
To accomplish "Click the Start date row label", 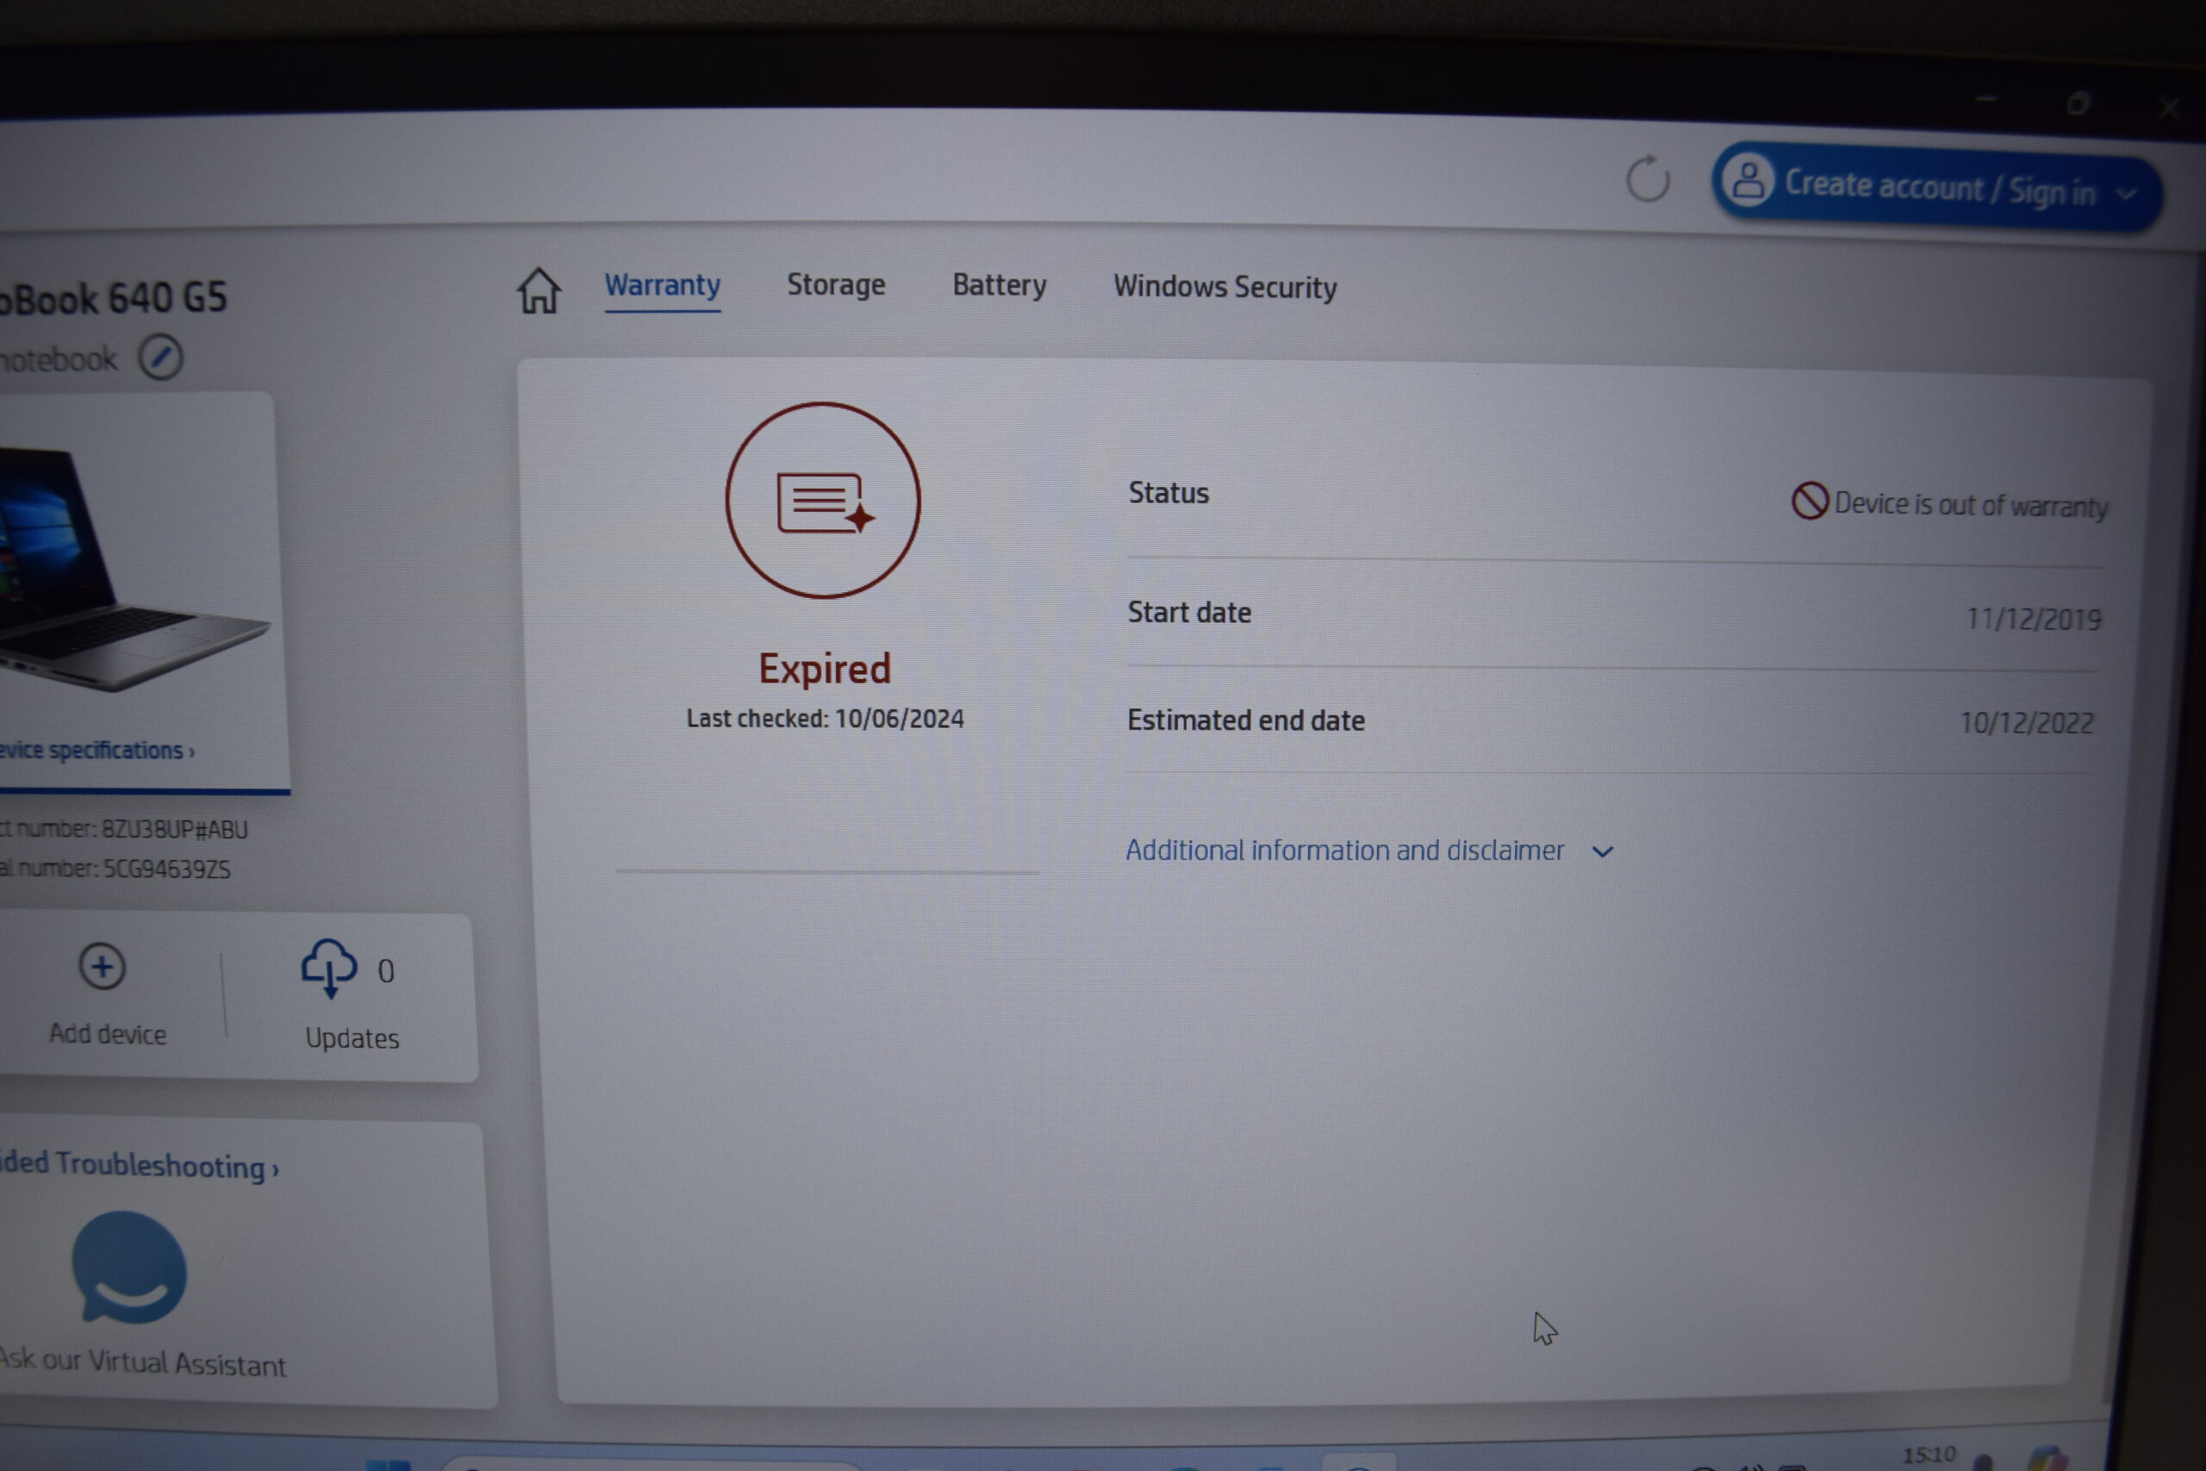I will [1188, 613].
